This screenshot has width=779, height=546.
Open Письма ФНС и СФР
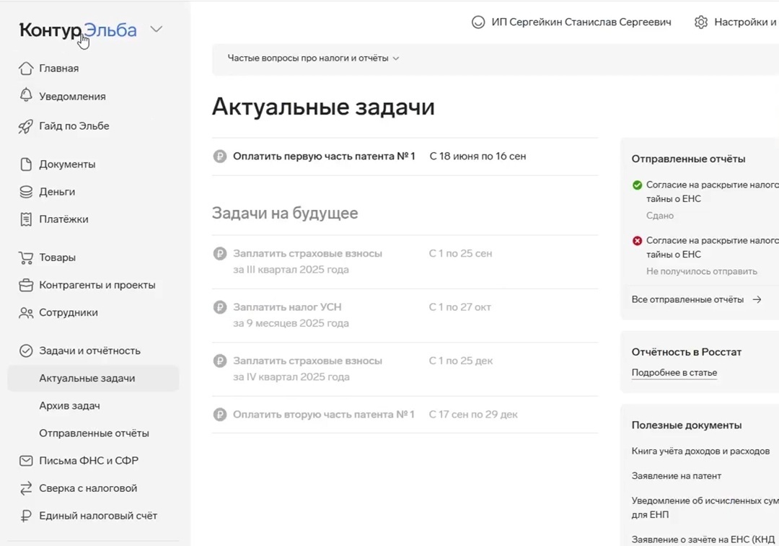89,461
